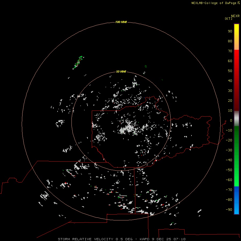
Task: Select the positive 70 knot scale label
Action: click(x=230, y=51)
